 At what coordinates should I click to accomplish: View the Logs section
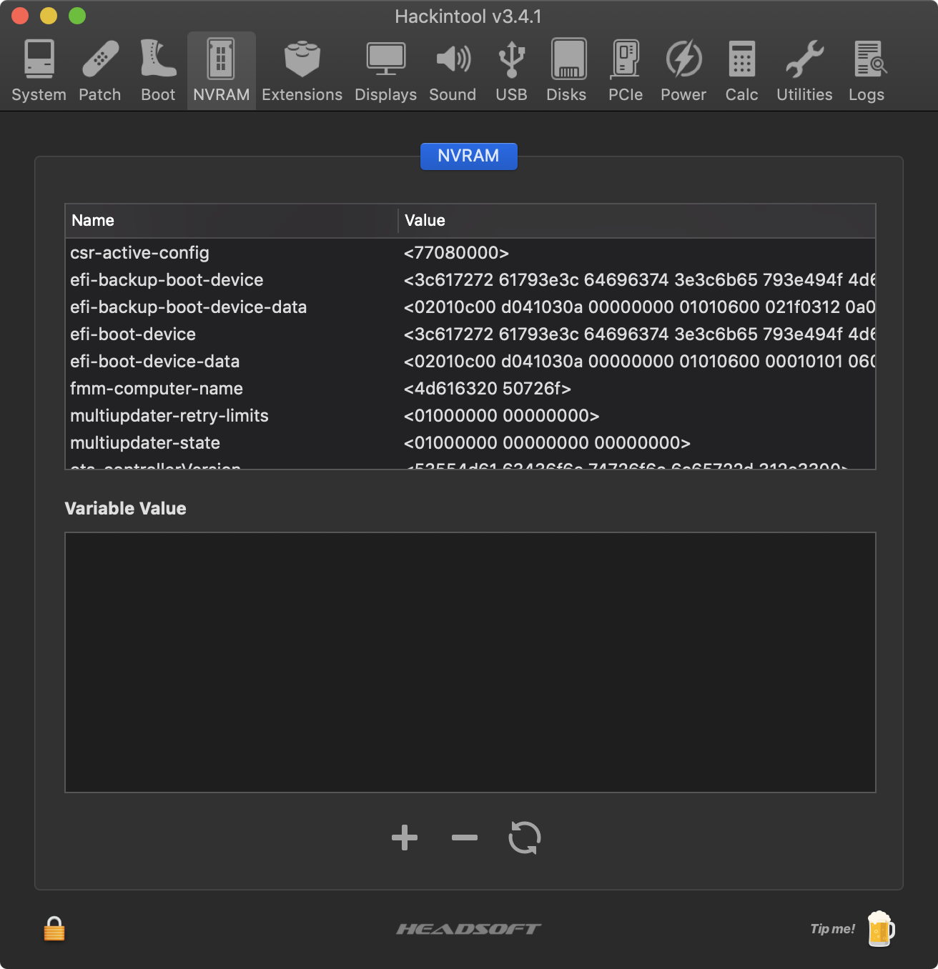coord(867,71)
